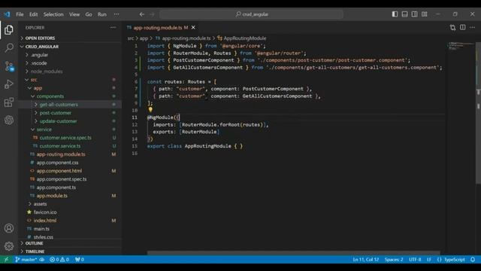The image size is (481, 271).
Task: Toggle the secondary side bar layout icon
Action: 414,14
